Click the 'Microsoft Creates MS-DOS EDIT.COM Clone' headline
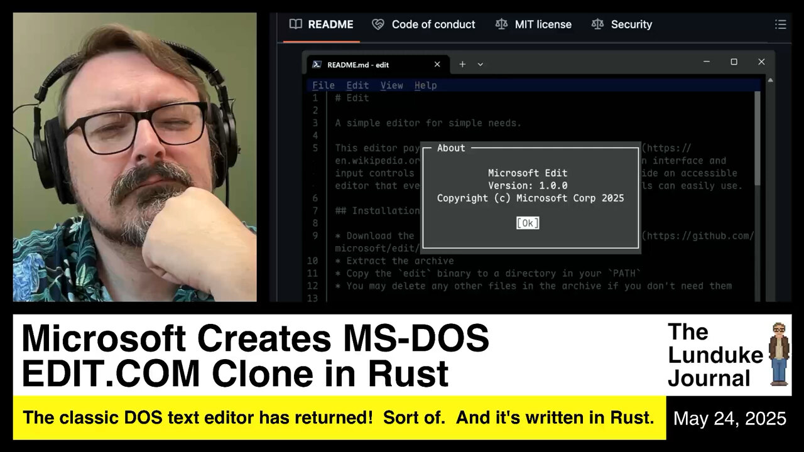Viewport: 804px width, 452px height. pos(255,356)
